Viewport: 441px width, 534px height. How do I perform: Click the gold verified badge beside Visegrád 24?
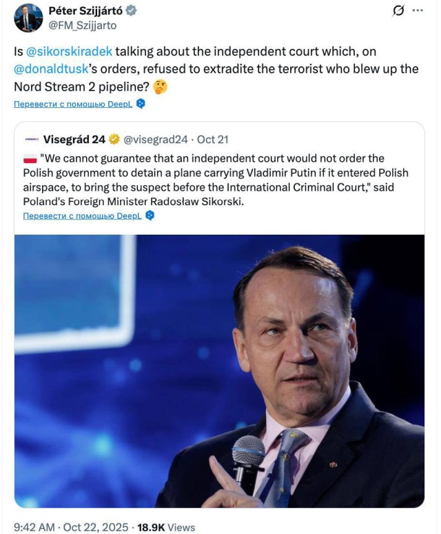114,140
